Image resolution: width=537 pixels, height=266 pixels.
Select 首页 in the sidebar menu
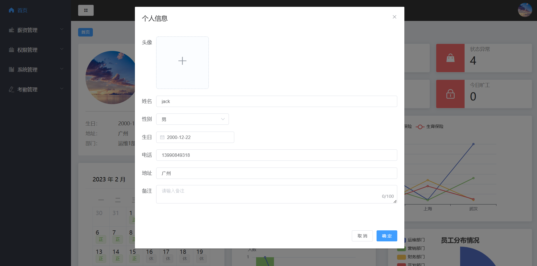(x=22, y=10)
